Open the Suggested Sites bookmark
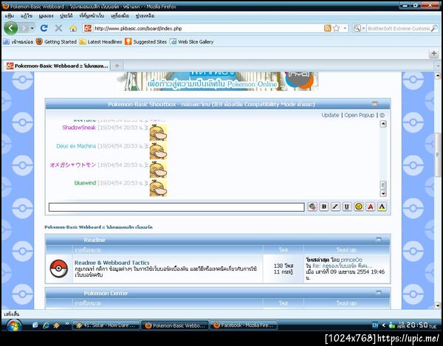This screenshot has width=443, height=346. [145, 42]
